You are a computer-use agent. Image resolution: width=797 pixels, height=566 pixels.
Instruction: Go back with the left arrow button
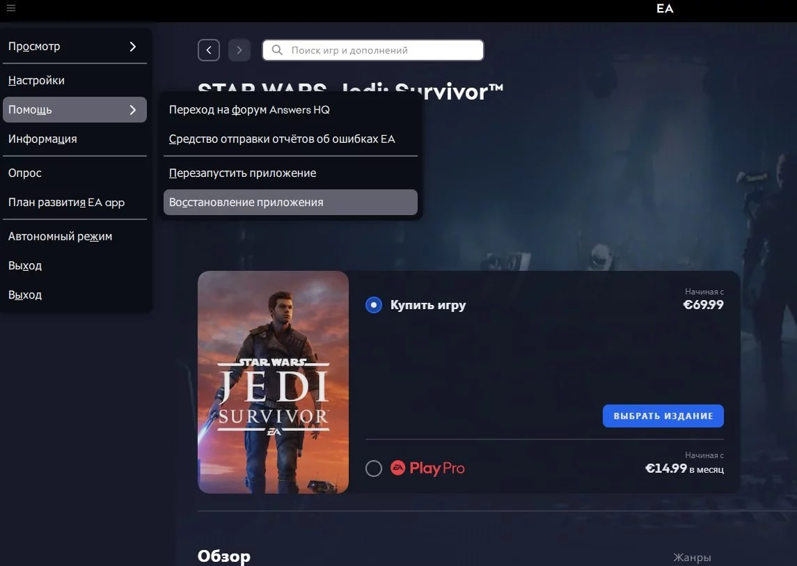pos(209,50)
